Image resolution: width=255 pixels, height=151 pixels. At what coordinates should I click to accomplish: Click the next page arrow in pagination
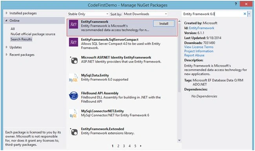click(x=141, y=146)
